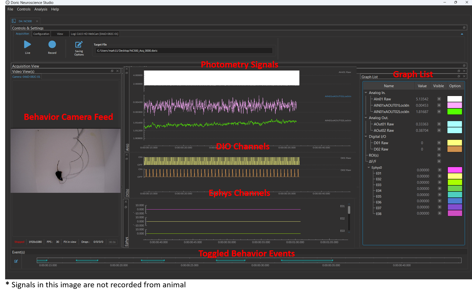The image size is (472, 295).
Task: Open the Analysis menu
Action: point(41,9)
